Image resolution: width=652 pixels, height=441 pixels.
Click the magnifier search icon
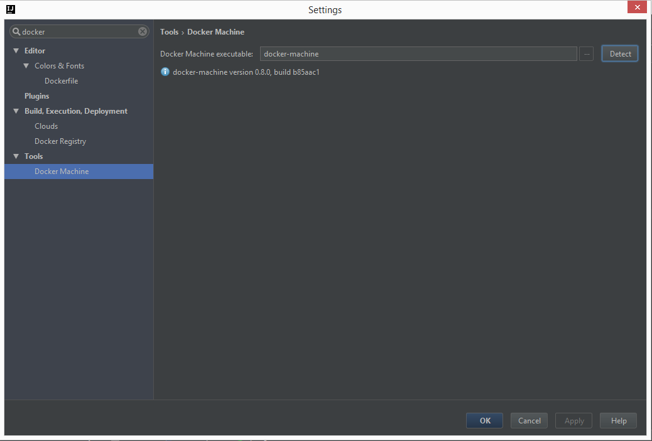[16, 31]
